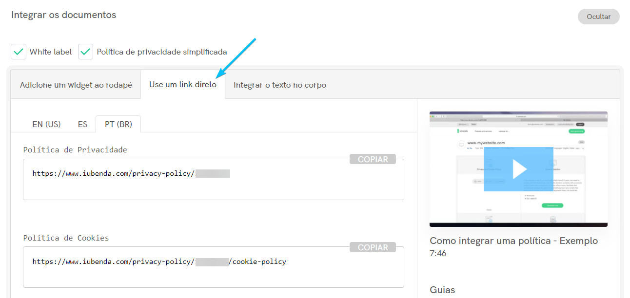The width and height of the screenshot is (630, 298).
Task: Open the Integrar o texto no corpo tab
Action: tap(280, 84)
